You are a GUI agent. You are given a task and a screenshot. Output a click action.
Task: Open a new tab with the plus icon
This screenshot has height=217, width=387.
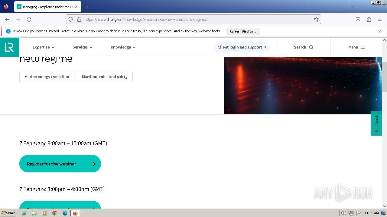pyautogui.click(x=87, y=7)
